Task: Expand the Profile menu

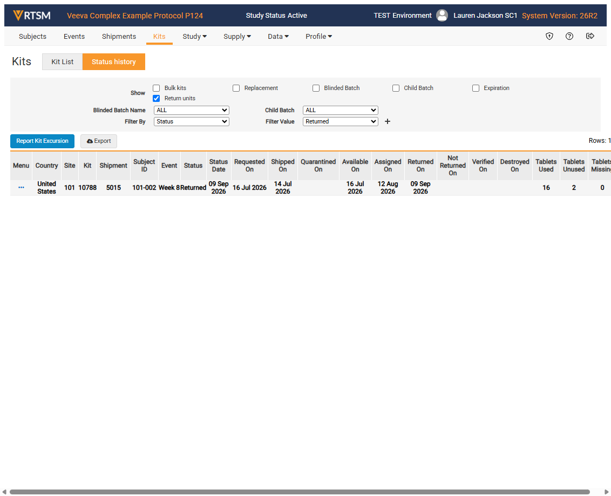Action: 319,36
